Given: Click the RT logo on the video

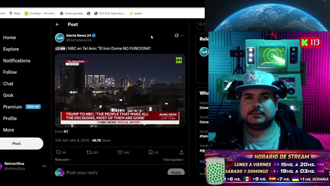Looking at the screenshot, I should [x=179, y=60].
